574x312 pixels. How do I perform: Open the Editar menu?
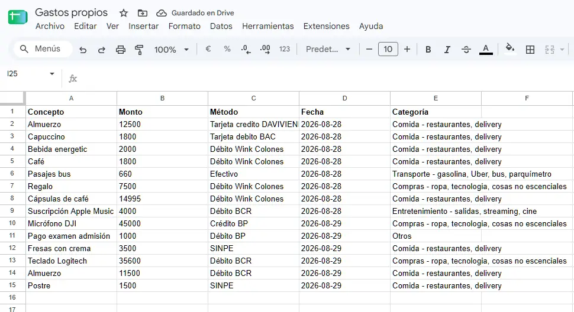coord(85,27)
